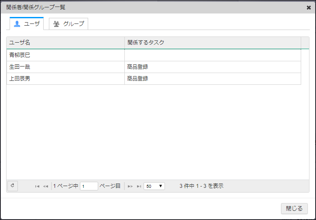Close dialog with the X icon
This screenshot has width=316, height=220.
[x=309, y=7]
